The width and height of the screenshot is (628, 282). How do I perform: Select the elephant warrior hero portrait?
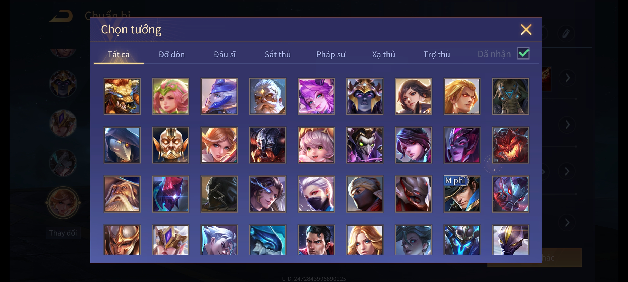point(511,96)
